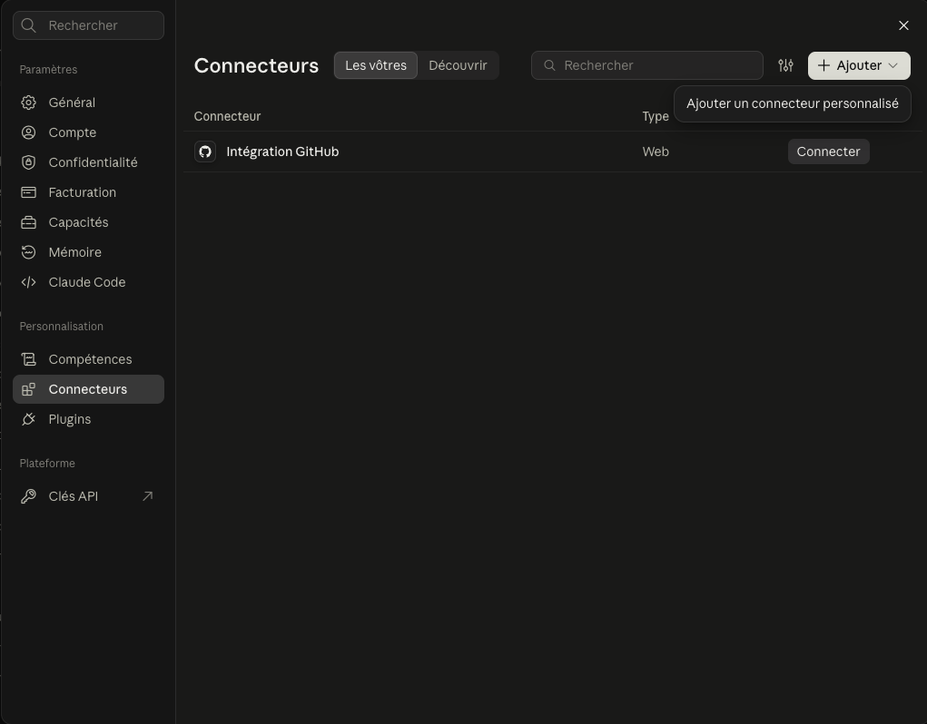Connect the Intégration GitHub connector

(828, 152)
